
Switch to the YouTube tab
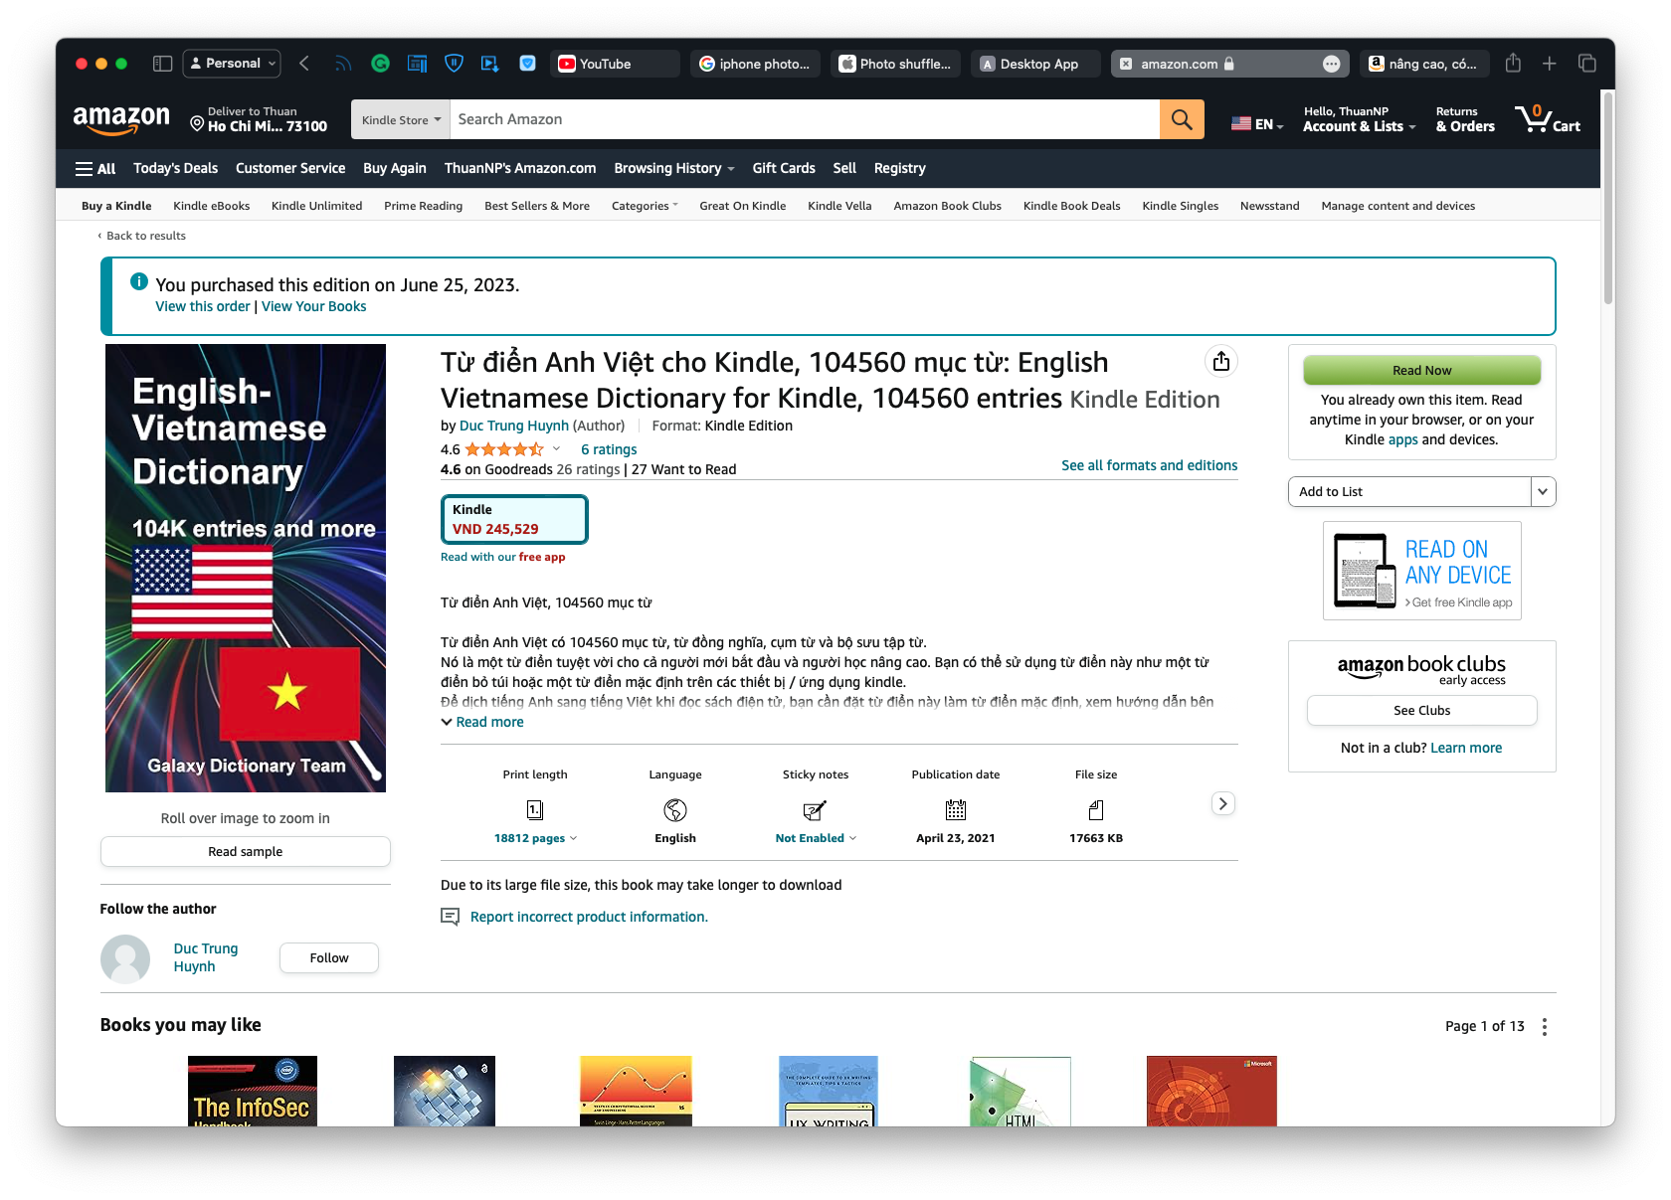pyautogui.click(x=616, y=64)
